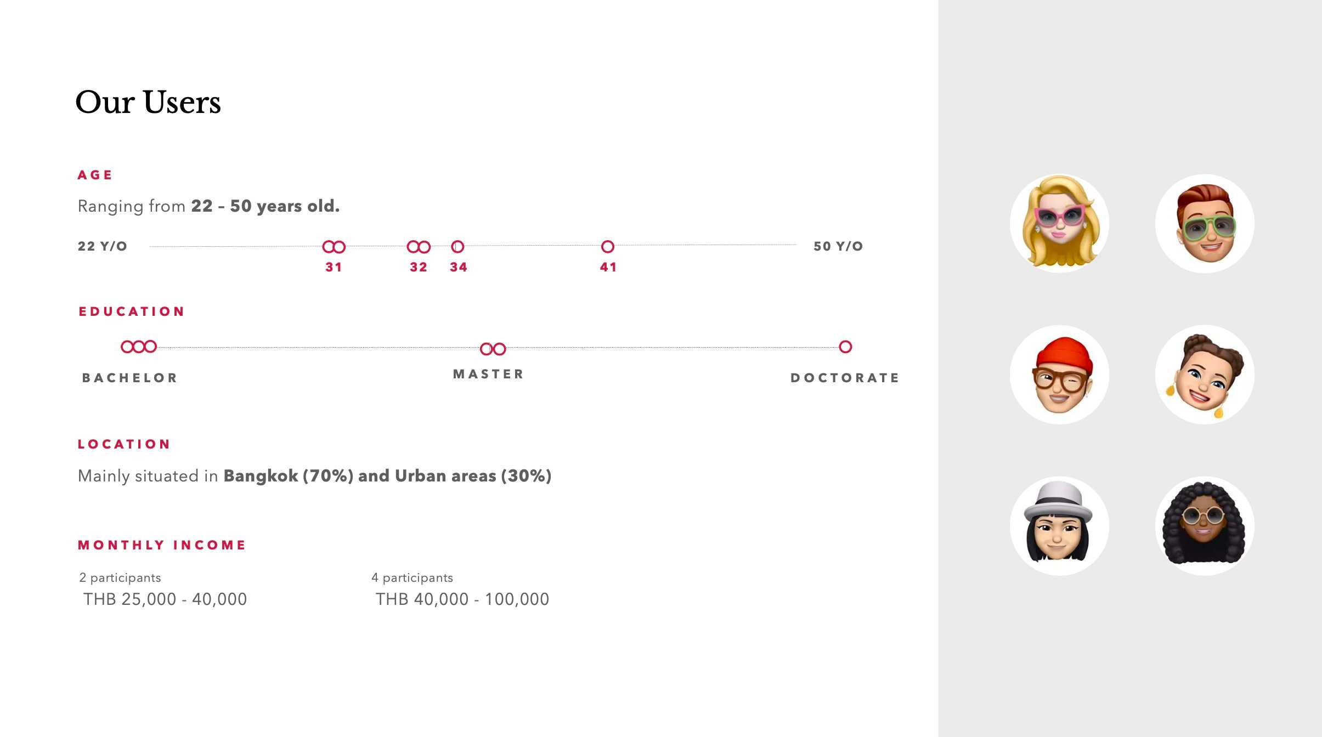
Task: Click the THB 25,000 - 40,000 income range
Action: pyautogui.click(x=165, y=599)
